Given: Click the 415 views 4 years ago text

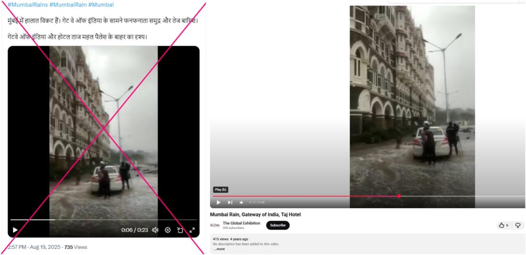Looking at the screenshot, I should click(230, 239).
